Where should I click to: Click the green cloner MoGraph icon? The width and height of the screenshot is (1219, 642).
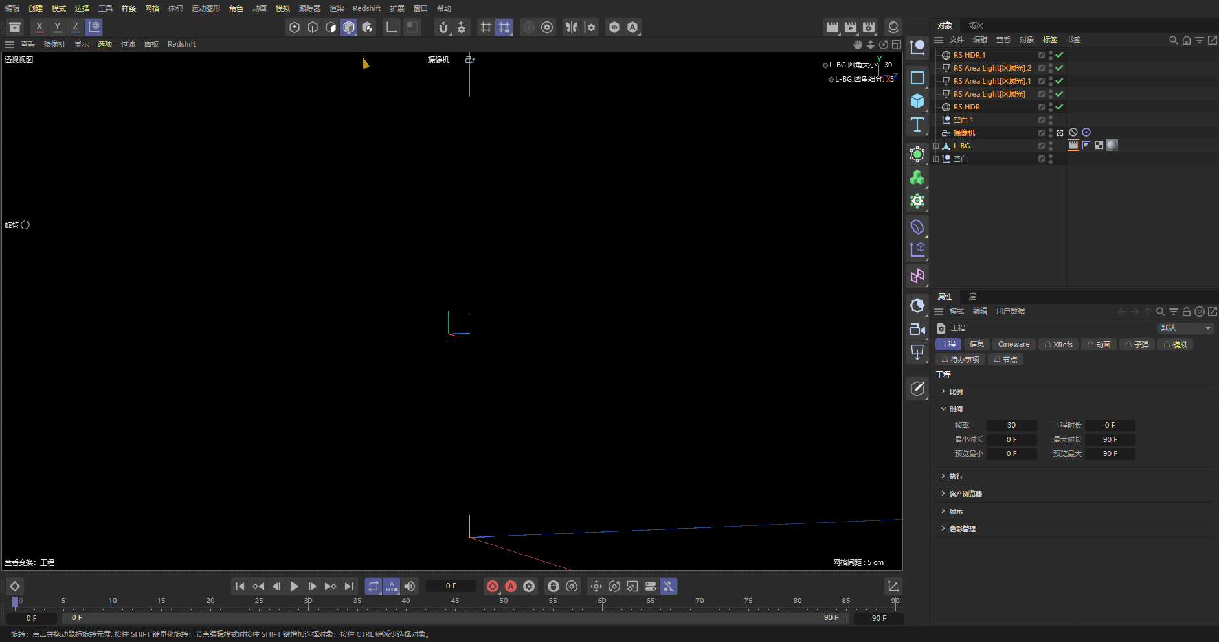[x=917, y=178]
